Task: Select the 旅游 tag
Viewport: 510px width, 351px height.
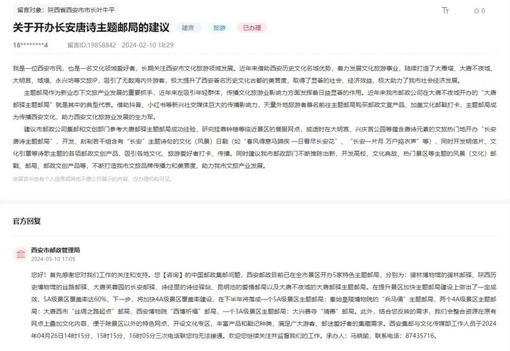Action: [219, 28]
